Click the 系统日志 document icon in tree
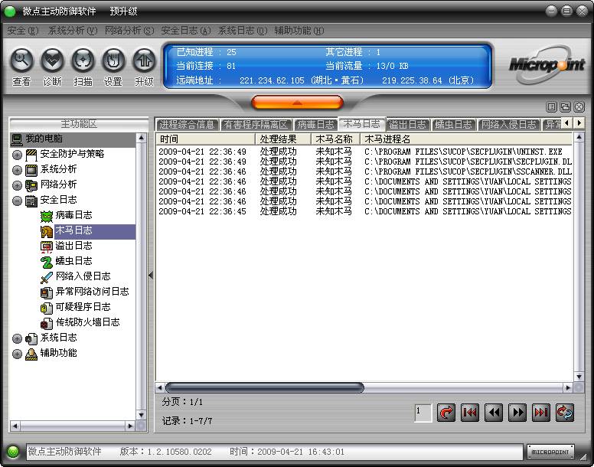Image resolution: width=594 pixels, height=467 pixels. (x=31, y=338)
